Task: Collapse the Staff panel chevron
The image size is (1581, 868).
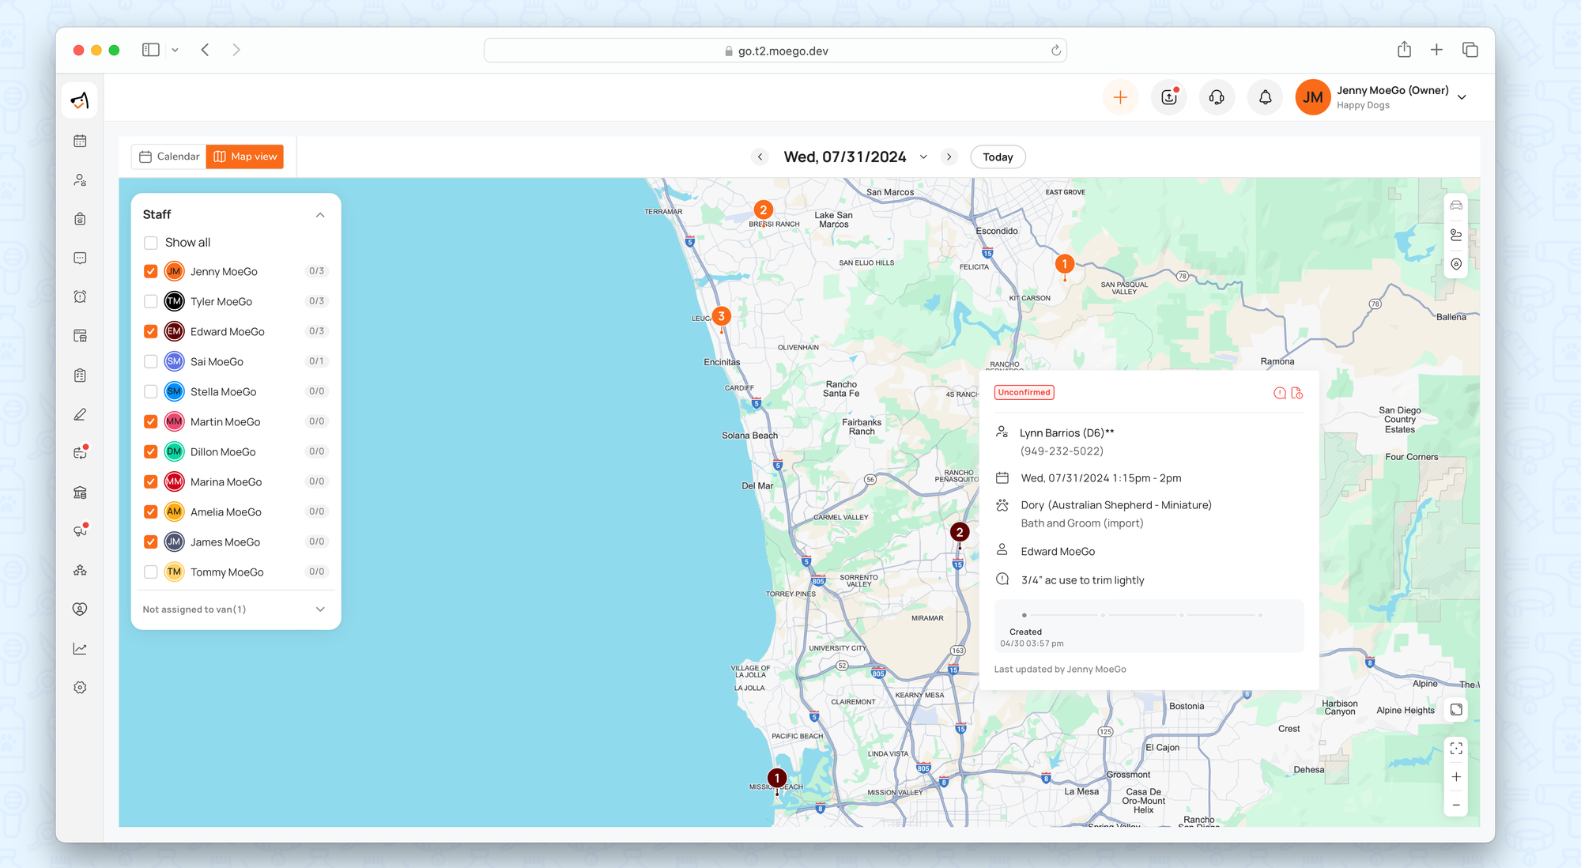Action: (320, 215)
